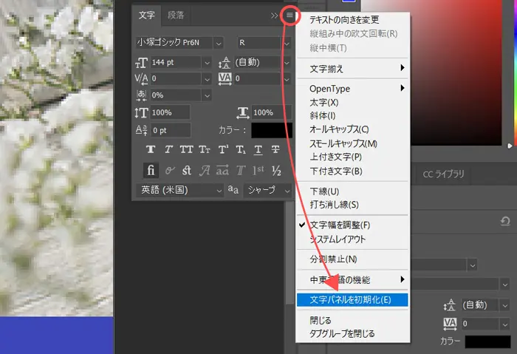Collapse panel with the double-arrow button
This screenshot has height=354, width=517.
pos(275,15)
